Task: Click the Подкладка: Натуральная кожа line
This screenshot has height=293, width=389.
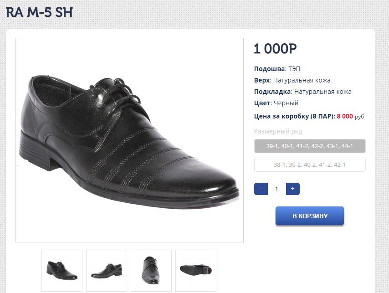Action: (303, 92)
